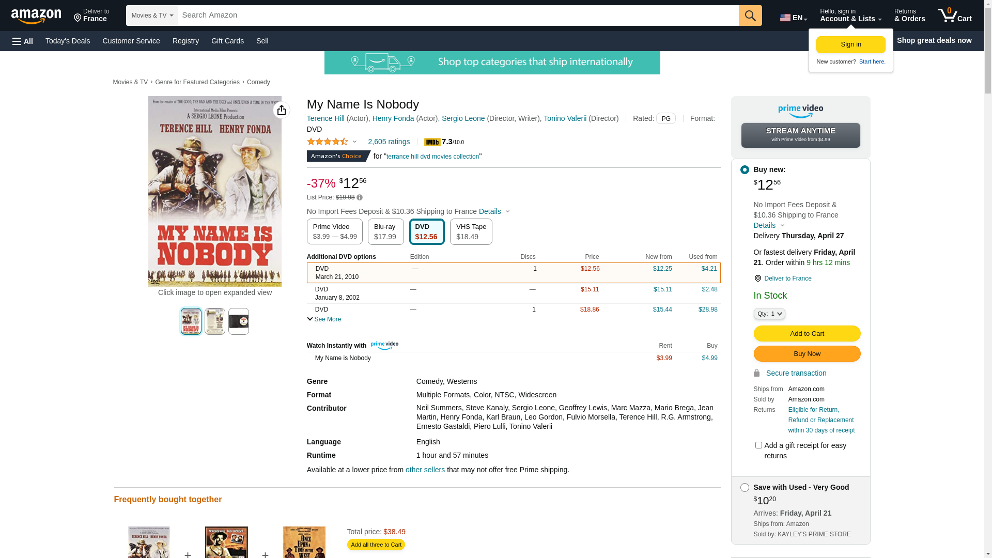Click the Amazon logo
Viewport: 992px width, 558px height.
tap(36, 16)
